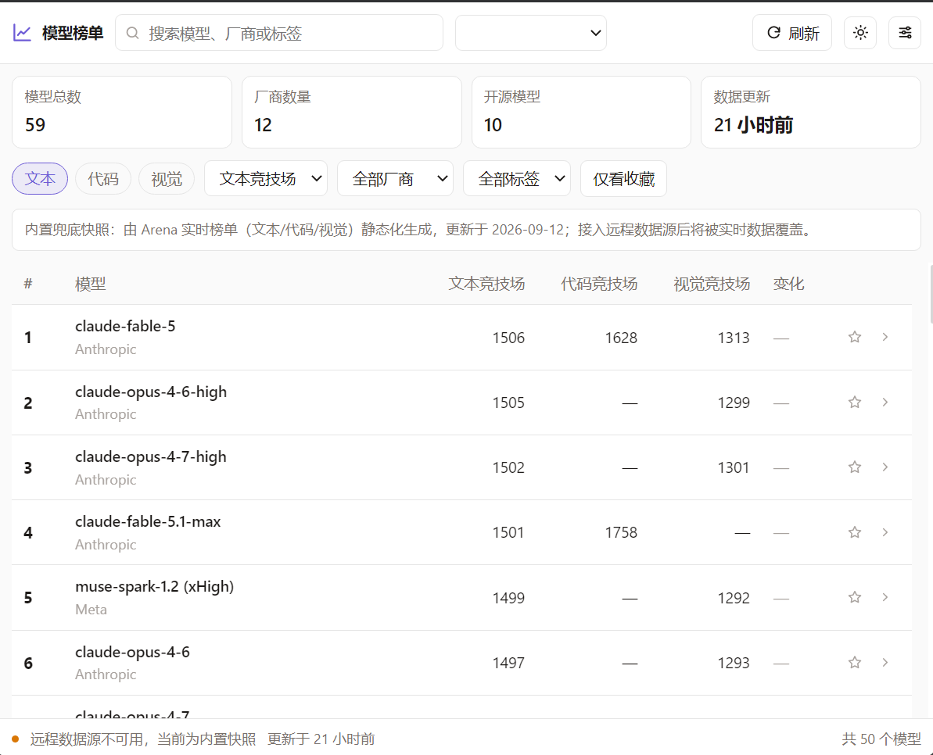The height and width of the screenshot is (755, 933).
Task: Click the 文本竞技场 column header
Action: click(x=486, y=284)
